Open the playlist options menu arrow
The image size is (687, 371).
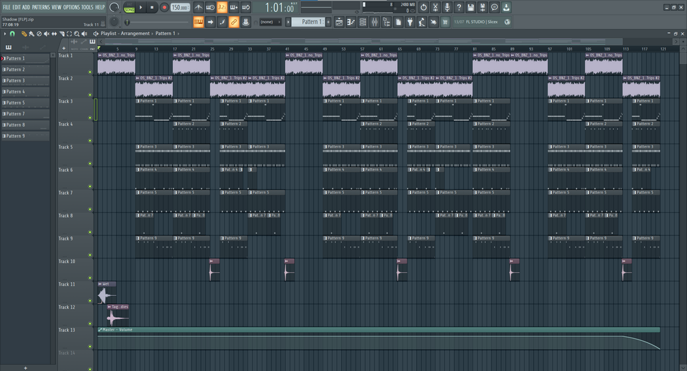pyautogui.click(x=5, y=33)
